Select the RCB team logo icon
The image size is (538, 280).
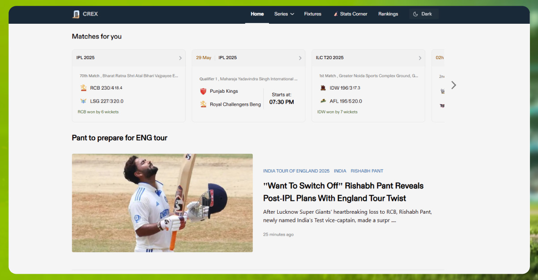click(x=83, y=88)
